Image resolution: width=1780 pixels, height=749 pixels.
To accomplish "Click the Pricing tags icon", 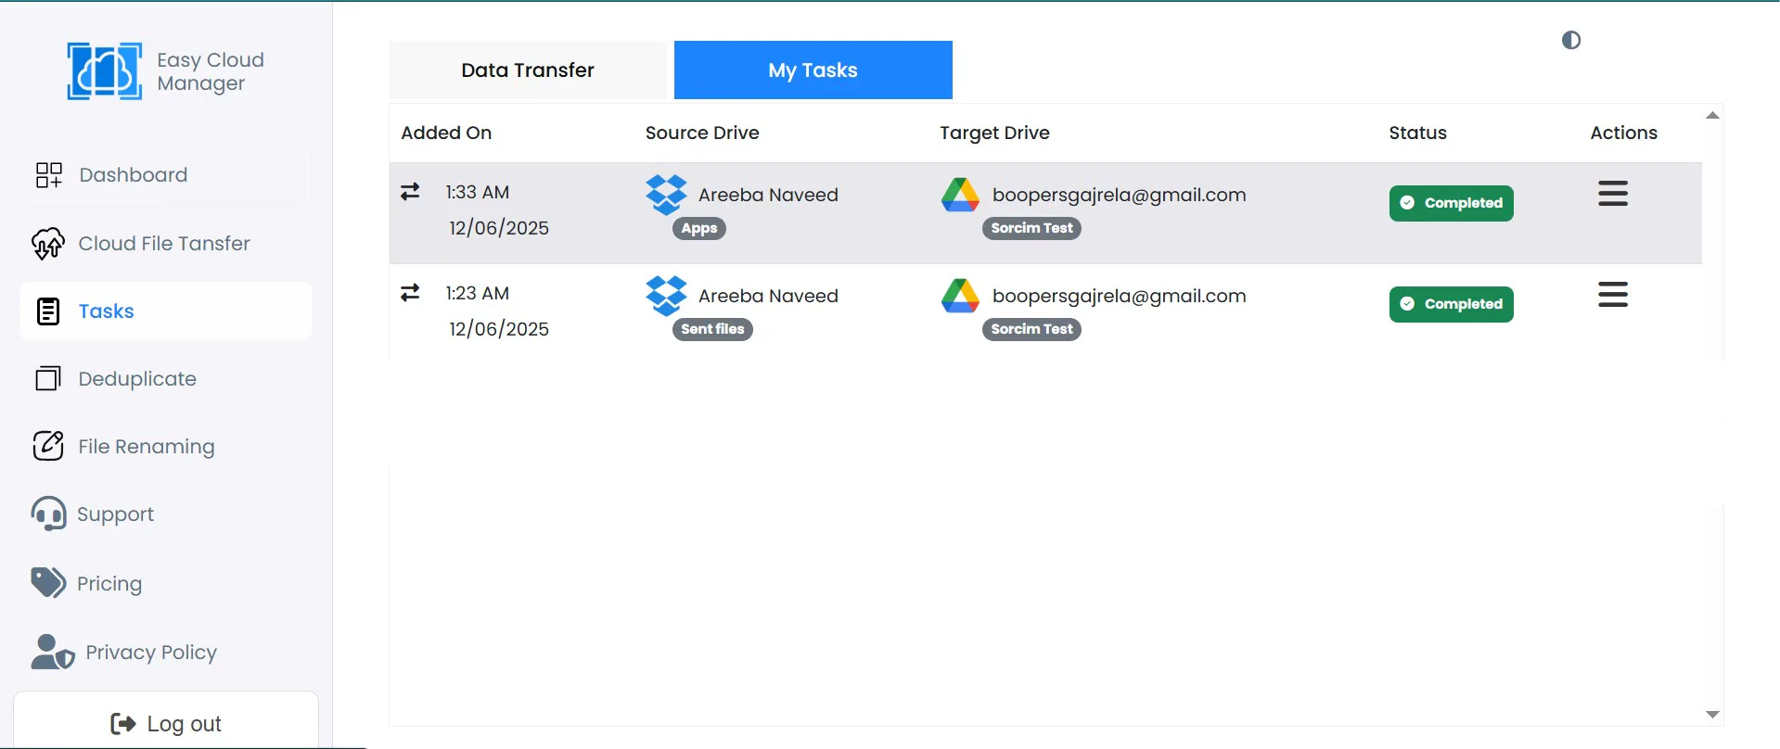I will 48,583.
